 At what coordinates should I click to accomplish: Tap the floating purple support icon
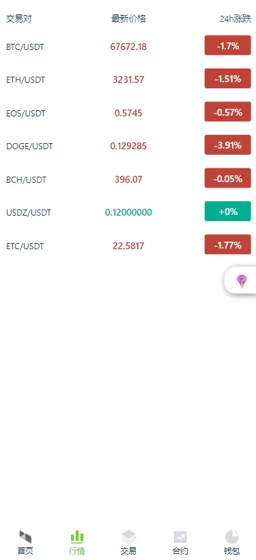click(x=242, y=281)
